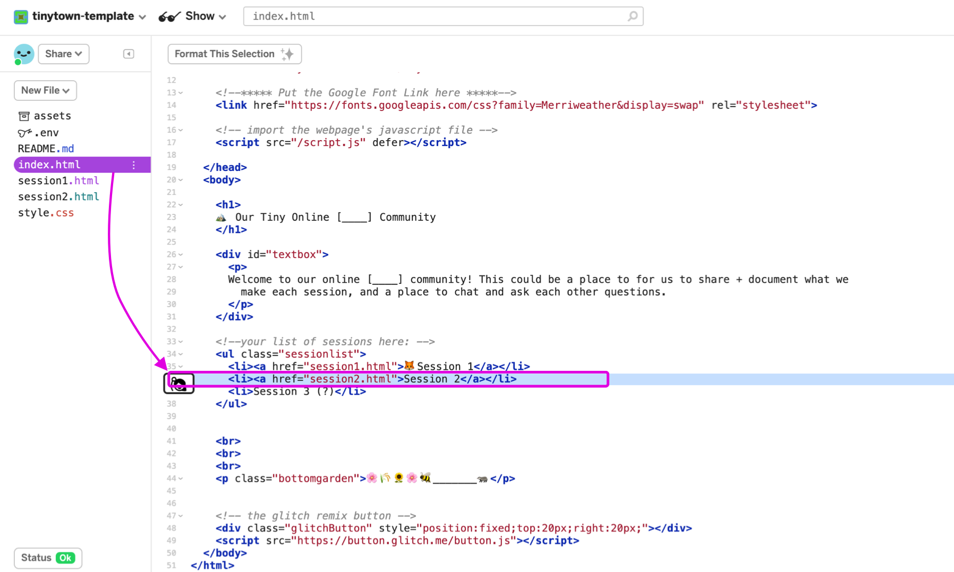Open the Share dropdown

(x=63, y=54)
